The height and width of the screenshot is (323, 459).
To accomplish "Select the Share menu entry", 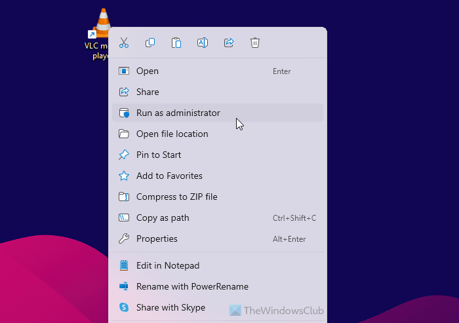I will click(x=218, y=92).
